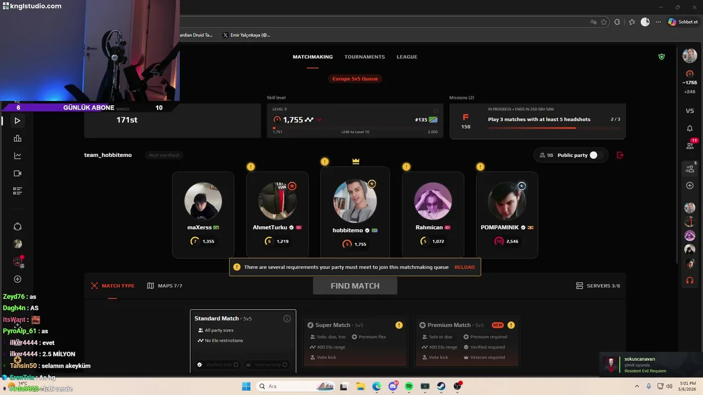Image resolution: width=703 pixels, height=395 pixels.
Task: Open browser three-dot settings menu
Action: point(658,22)
